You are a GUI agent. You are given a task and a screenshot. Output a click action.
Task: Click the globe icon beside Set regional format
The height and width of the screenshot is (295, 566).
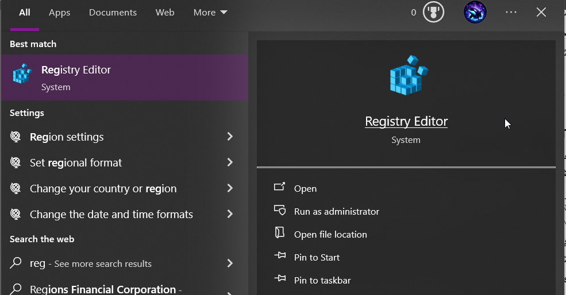[x=16, y=162]
